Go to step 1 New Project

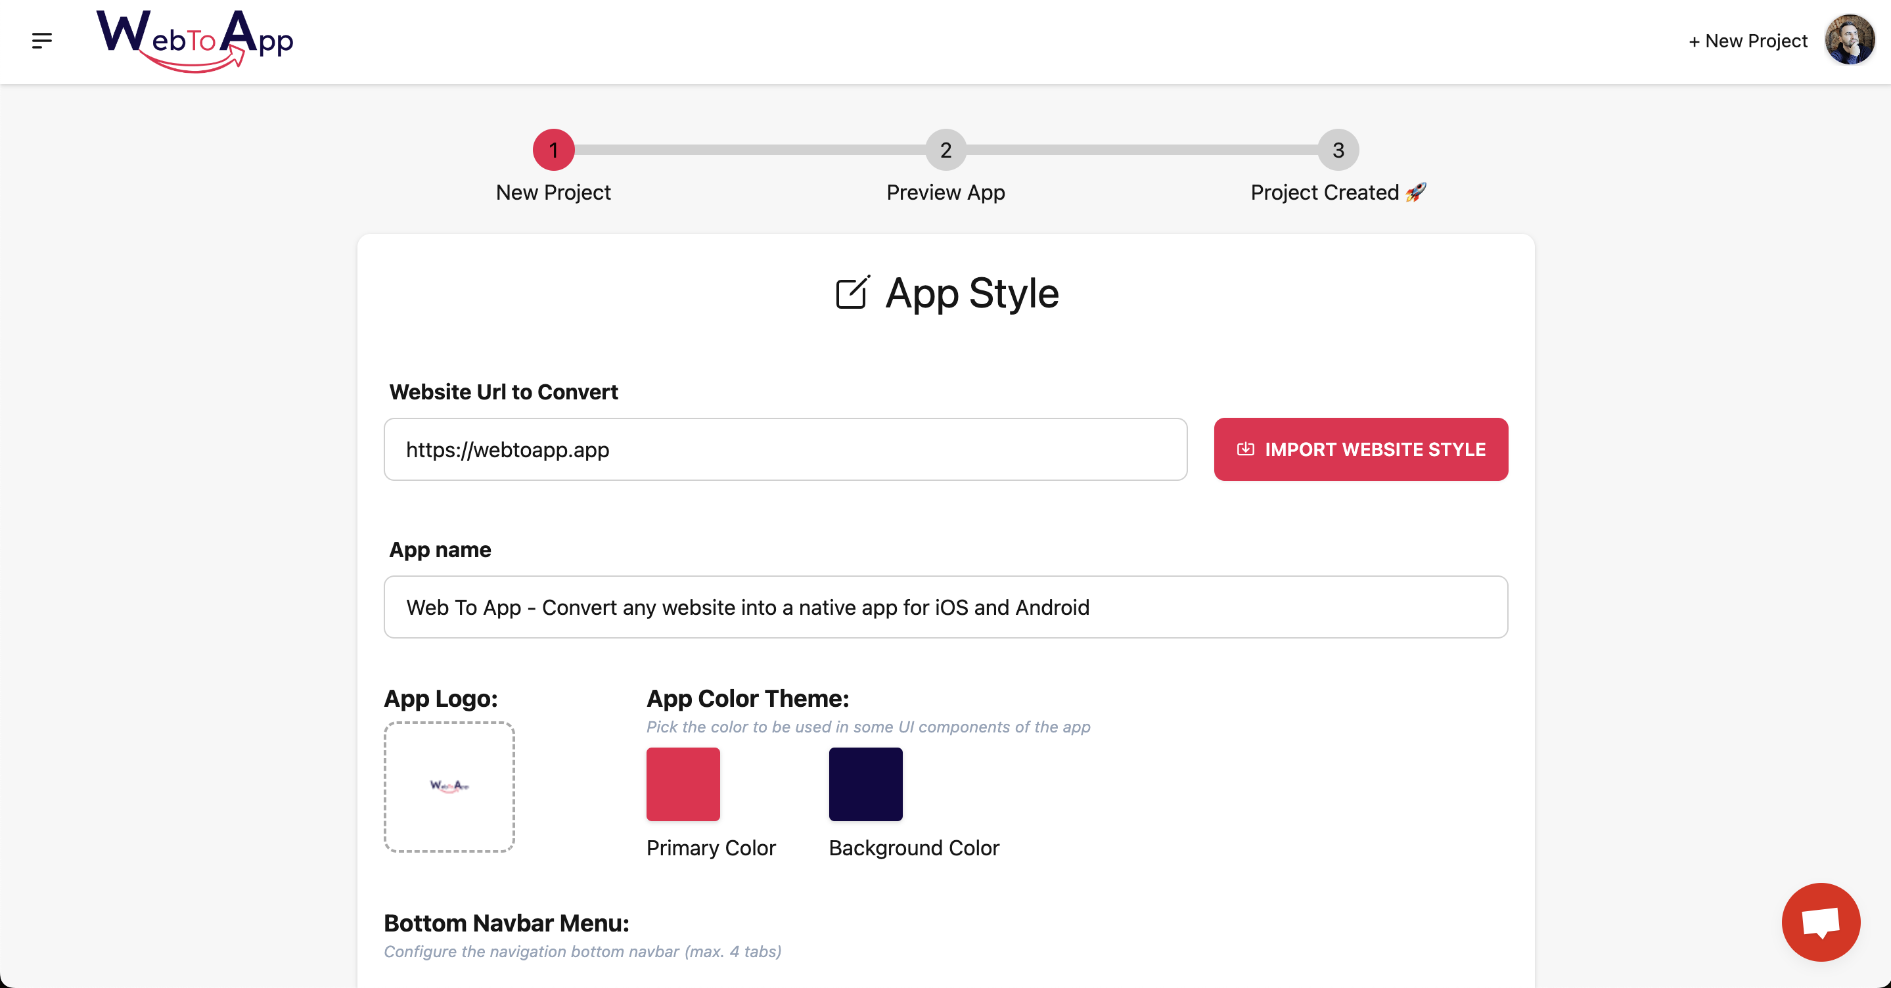click(x=553, y=150)
